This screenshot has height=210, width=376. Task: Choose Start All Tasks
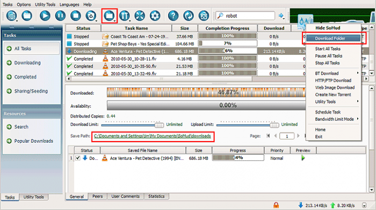[328, 49]
